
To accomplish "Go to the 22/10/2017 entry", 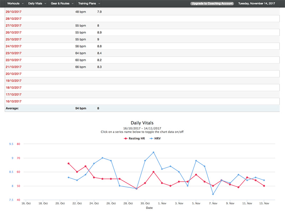I will point(14,60).
